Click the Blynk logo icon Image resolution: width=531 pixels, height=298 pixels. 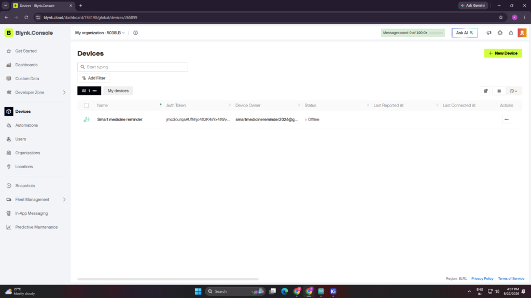[8, 33]
